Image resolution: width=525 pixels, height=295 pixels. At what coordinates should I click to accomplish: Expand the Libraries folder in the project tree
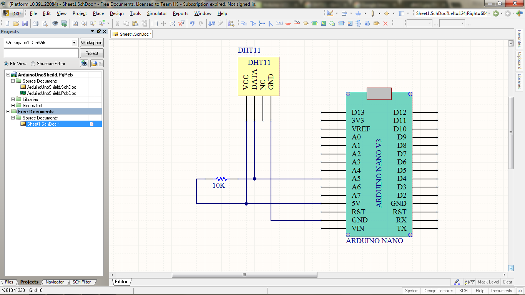[x=13, y=99]
